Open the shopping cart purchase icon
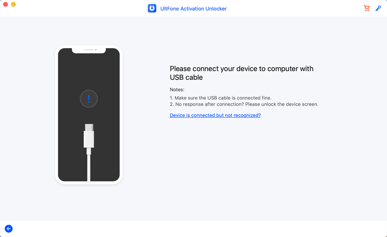Viewport: 387px width, 237px height. click(367, 8)
